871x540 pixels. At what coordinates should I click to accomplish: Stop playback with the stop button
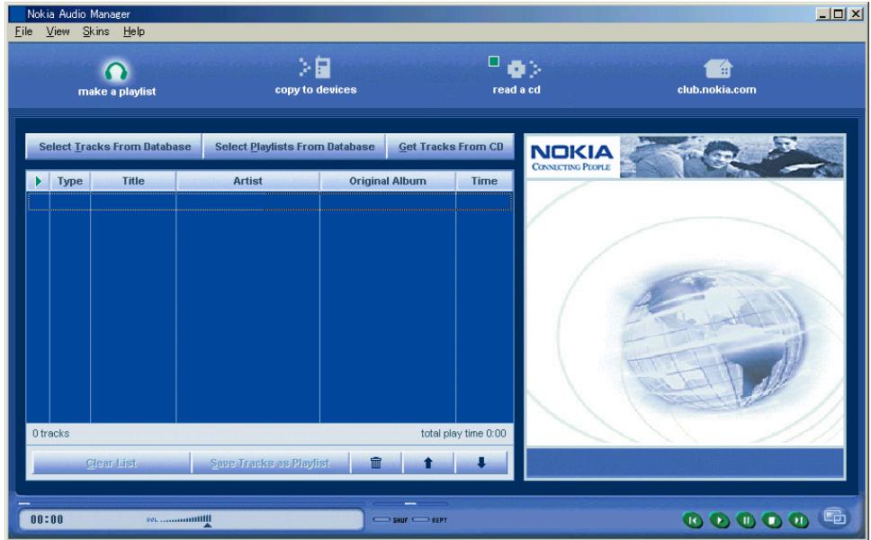(772, 520)
